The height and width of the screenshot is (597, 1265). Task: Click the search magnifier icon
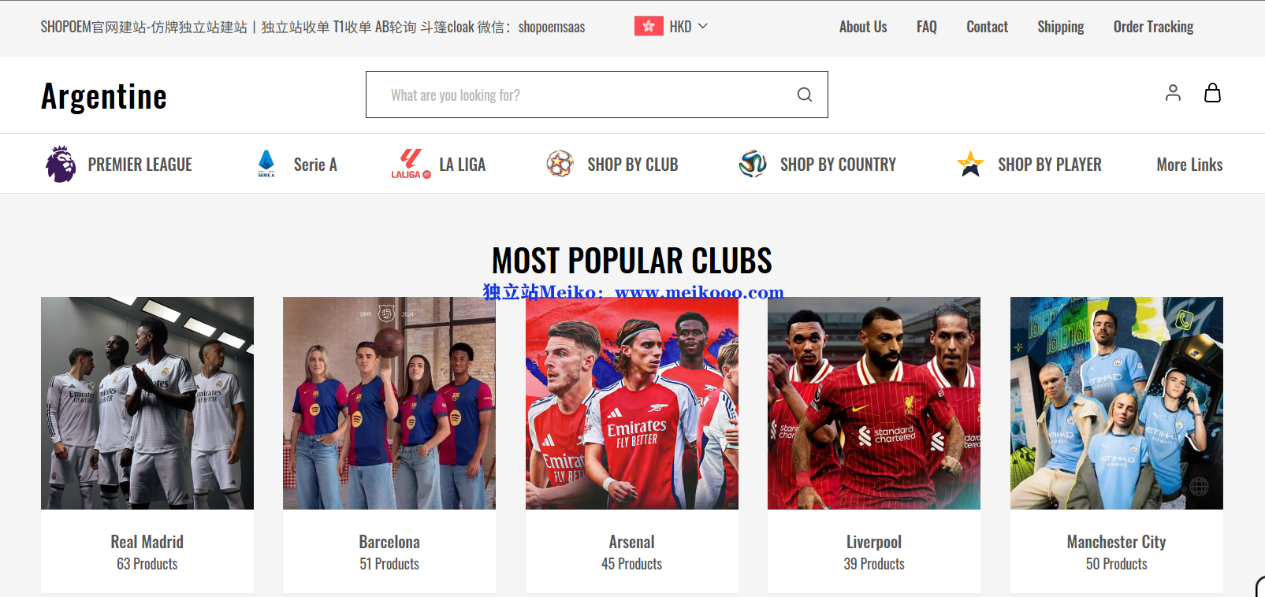[x=804, y=95]
